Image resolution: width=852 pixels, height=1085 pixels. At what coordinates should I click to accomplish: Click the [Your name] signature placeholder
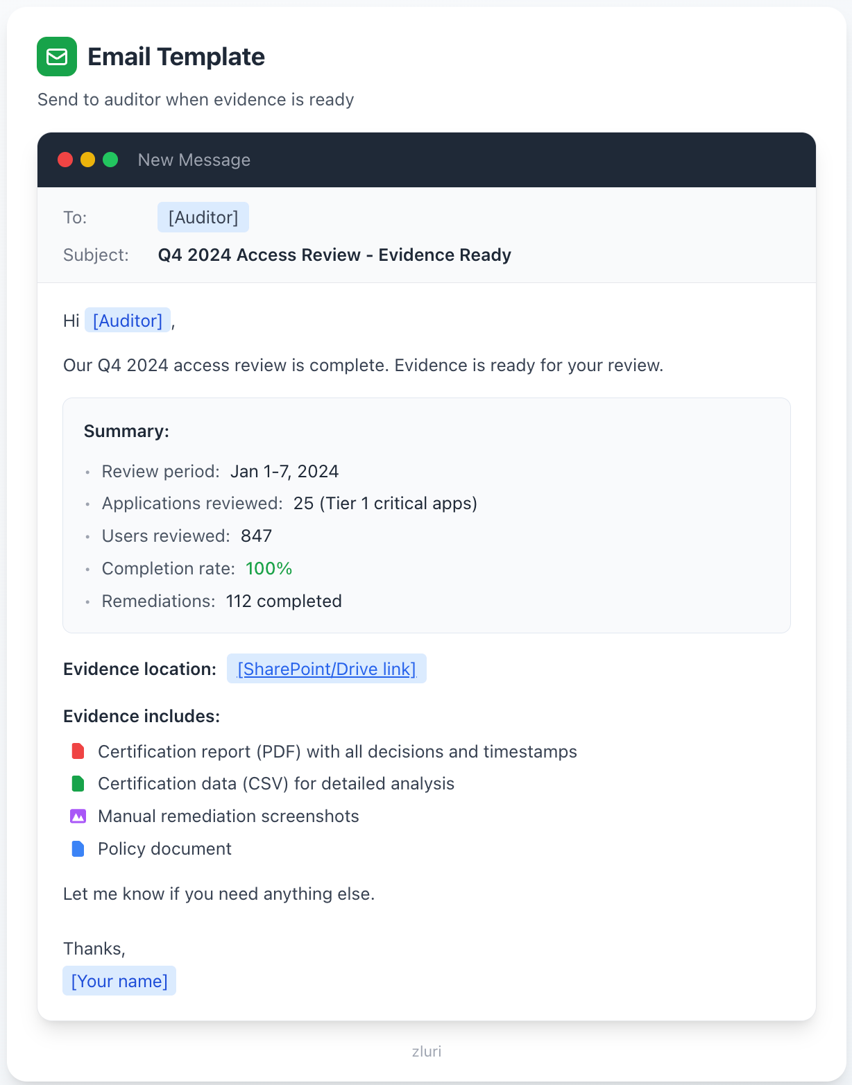coord(119,981)
